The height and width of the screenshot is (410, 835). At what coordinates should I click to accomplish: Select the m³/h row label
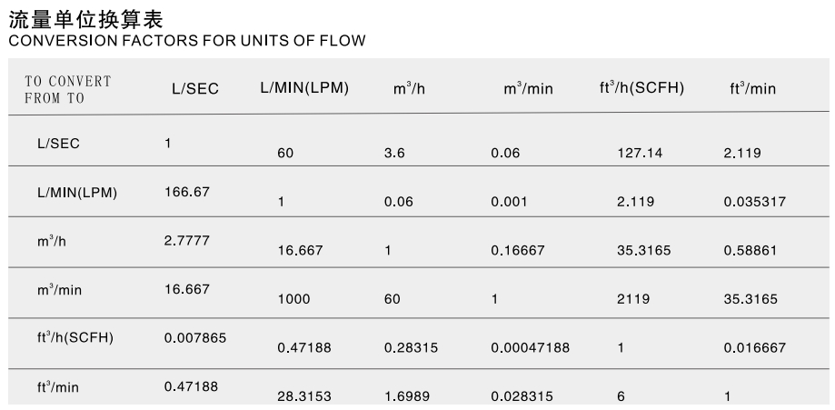click(x=52, y=241)
